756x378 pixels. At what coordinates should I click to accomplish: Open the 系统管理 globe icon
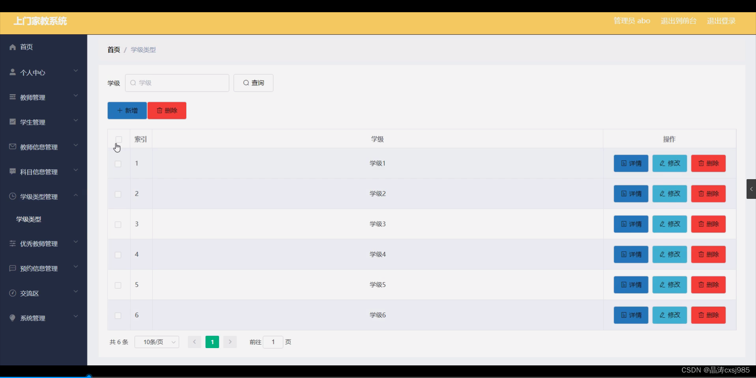coord(12,318)
